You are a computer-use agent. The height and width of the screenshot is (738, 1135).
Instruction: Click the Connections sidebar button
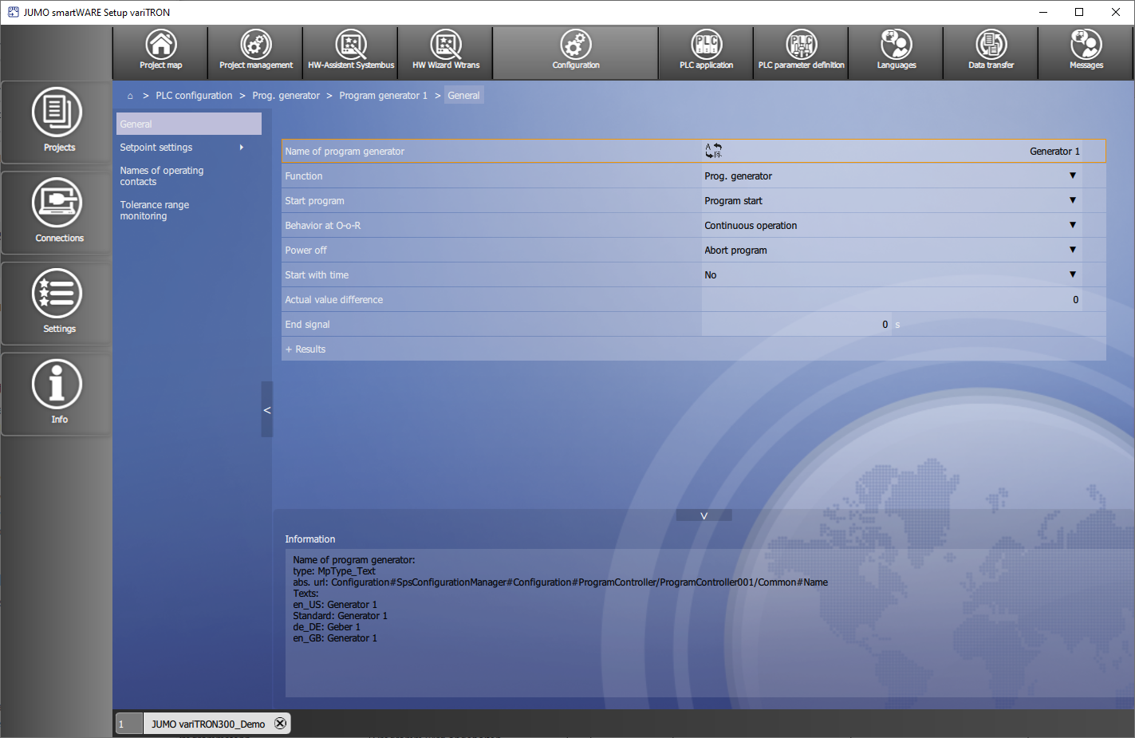(57, 211)
